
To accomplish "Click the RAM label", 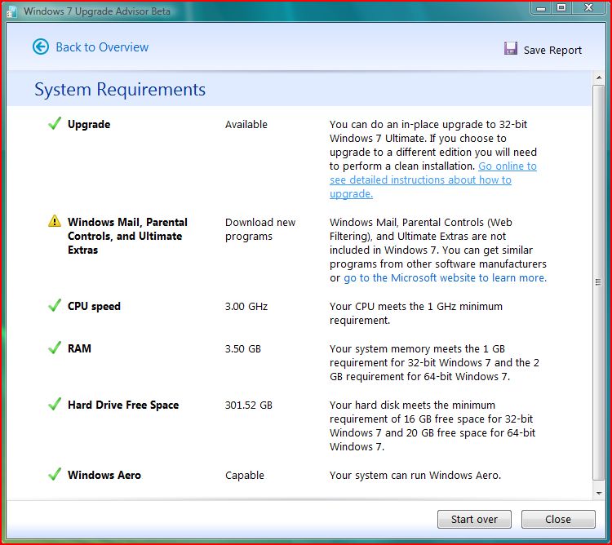I will tap(79, 348).
